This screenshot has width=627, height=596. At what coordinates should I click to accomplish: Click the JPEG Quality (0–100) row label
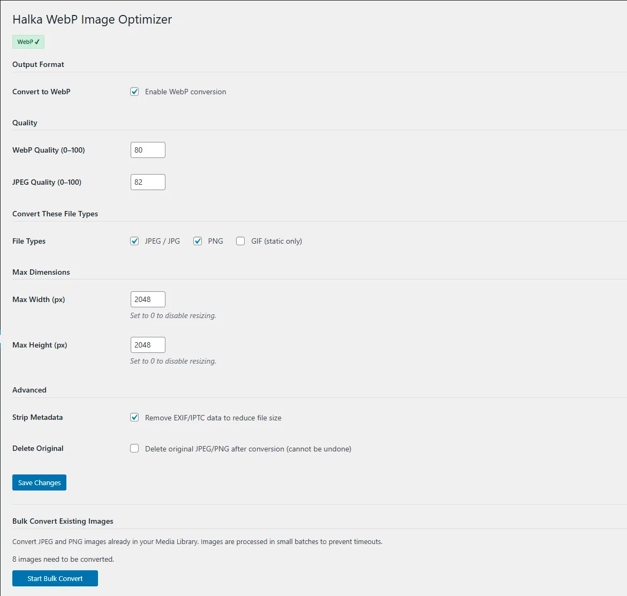coord(47,182)
